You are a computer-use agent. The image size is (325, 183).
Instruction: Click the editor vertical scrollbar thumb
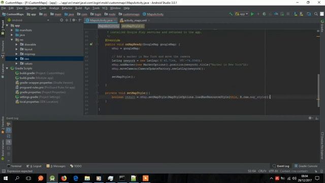point(318,90)
